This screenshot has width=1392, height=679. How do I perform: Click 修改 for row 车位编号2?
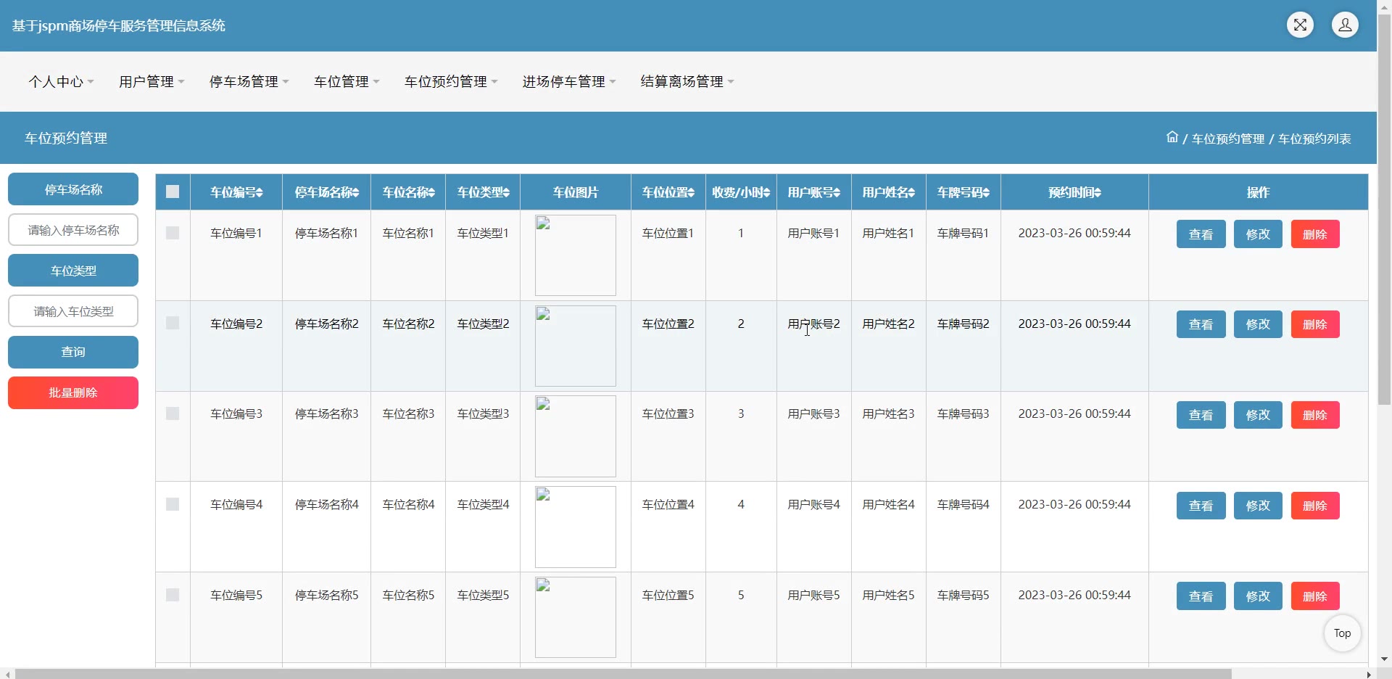click(1258, 324)
